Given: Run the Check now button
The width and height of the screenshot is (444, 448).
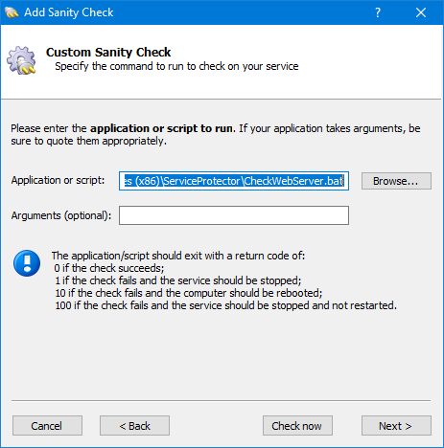Looking at the screenshot, I should pos(297,425).
